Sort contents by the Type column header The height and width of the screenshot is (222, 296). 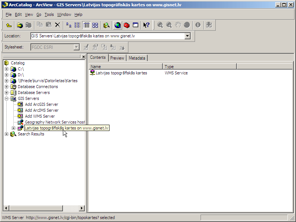pos(200,67)
